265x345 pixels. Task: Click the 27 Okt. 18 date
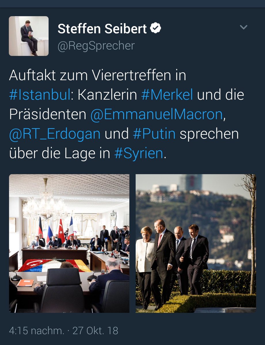point(95,331)
